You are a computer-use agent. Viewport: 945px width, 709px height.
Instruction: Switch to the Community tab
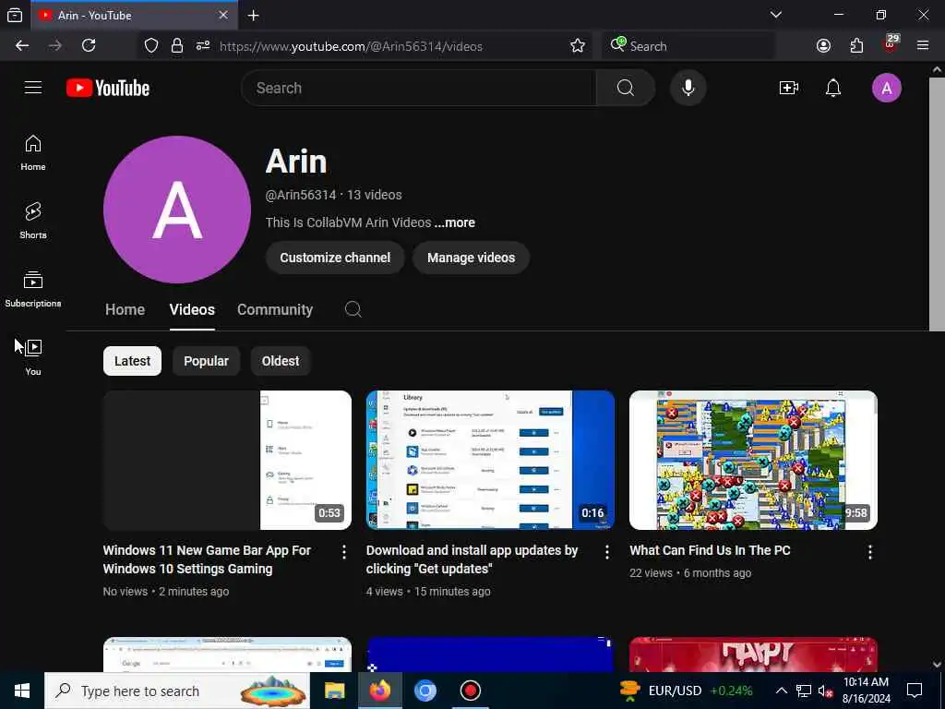tap(275, 309)
